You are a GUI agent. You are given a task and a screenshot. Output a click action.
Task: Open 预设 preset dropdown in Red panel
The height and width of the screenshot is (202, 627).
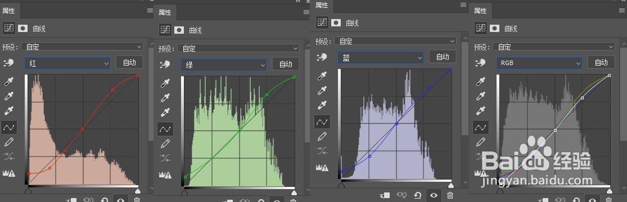pyautogui.click(x=82, y=47)
